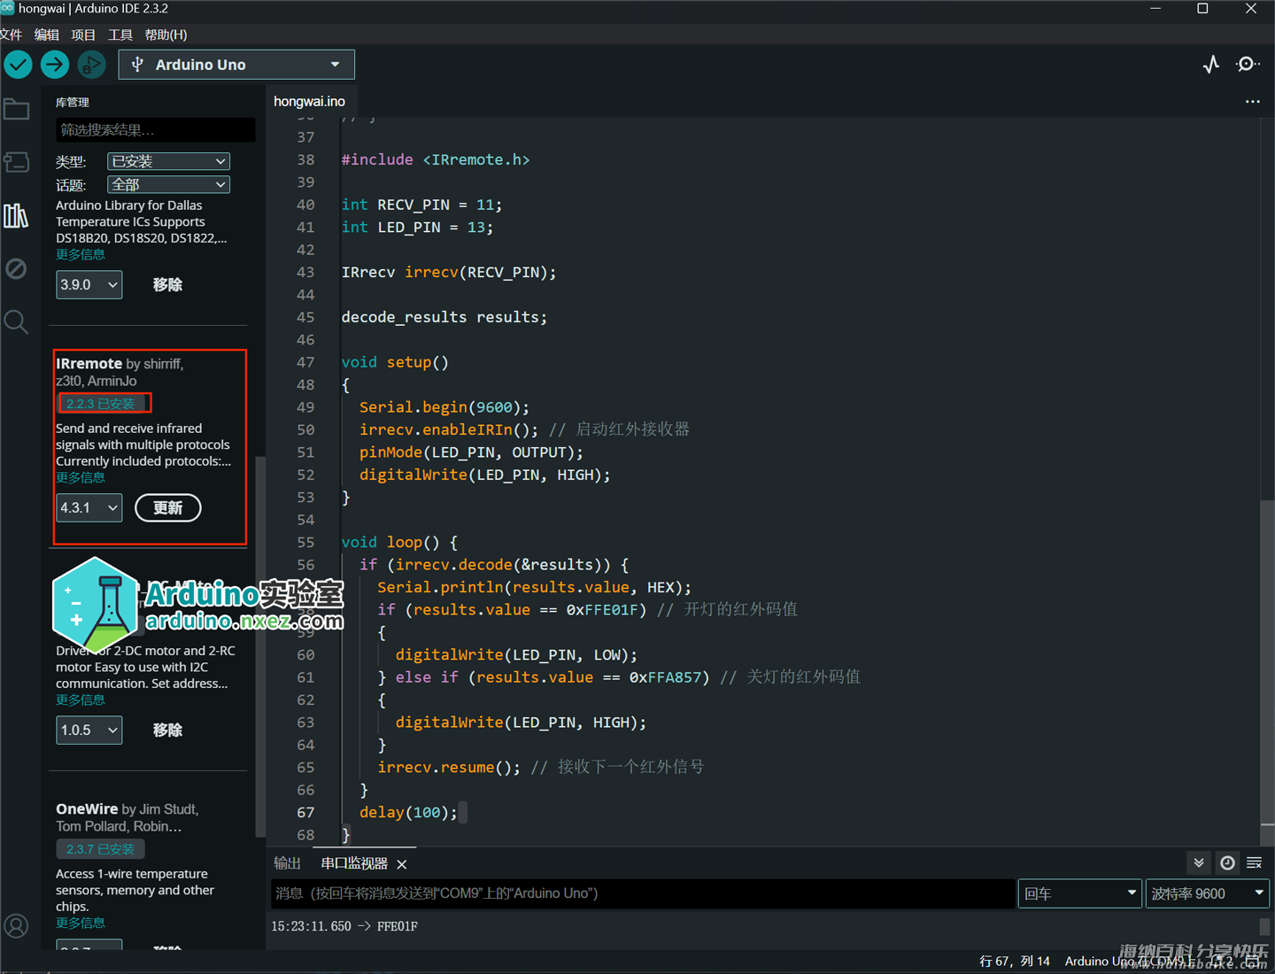Open the Serial Plotter icon
Viewport: 1275px width, 974px height.
1211,65
